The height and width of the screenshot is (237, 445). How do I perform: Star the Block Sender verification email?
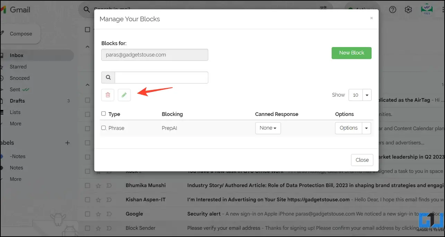coord(98,228)
